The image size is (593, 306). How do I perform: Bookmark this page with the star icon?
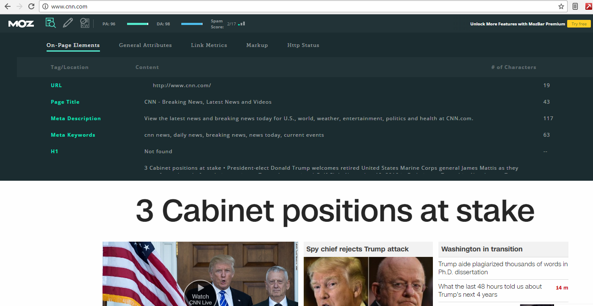coord(561,6)
